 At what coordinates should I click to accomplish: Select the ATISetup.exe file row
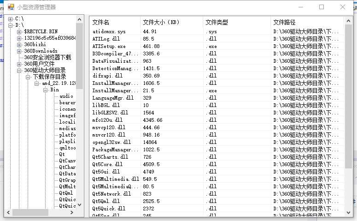point(217,46)
